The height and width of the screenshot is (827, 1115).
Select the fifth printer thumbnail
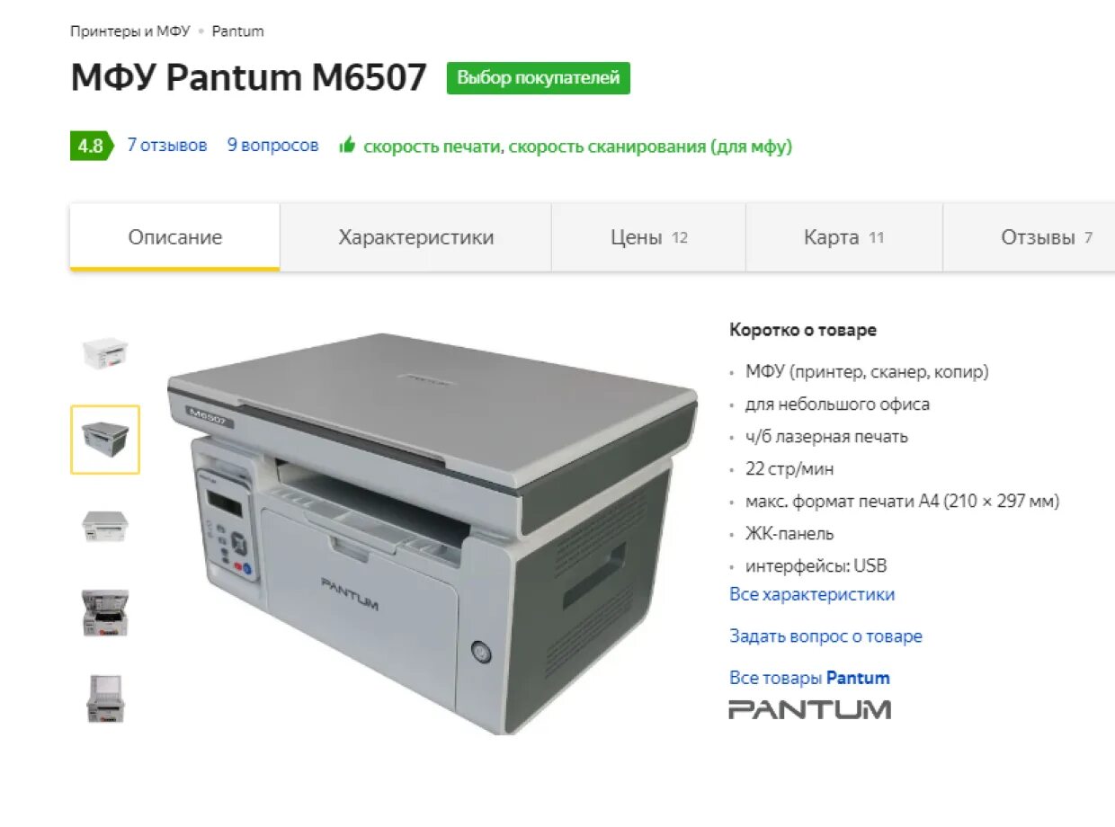coord(105,698)
